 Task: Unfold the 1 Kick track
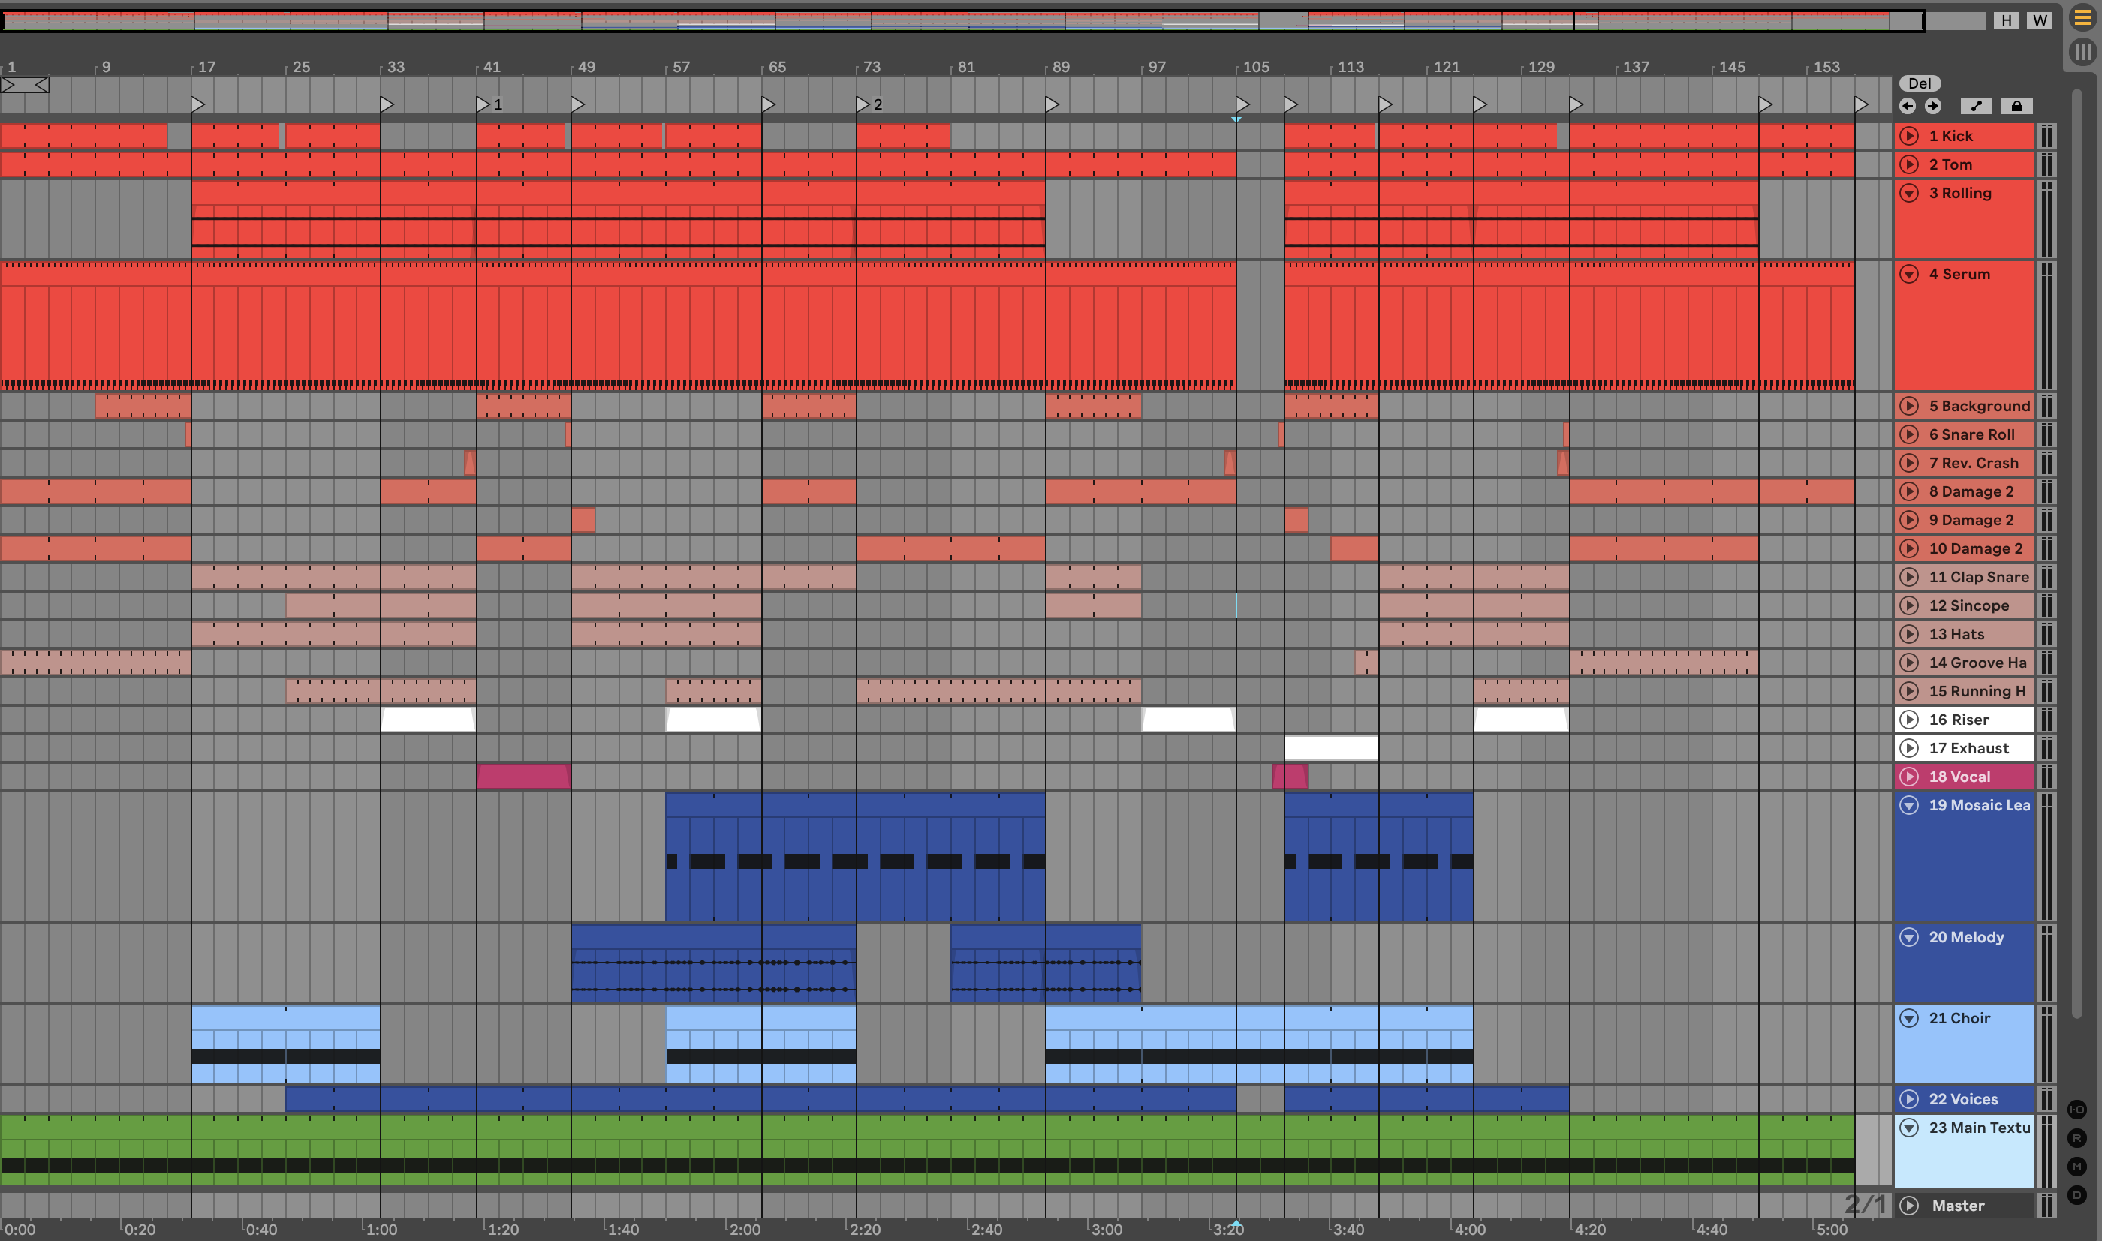pyautogui.click(x=1909, y=136)
